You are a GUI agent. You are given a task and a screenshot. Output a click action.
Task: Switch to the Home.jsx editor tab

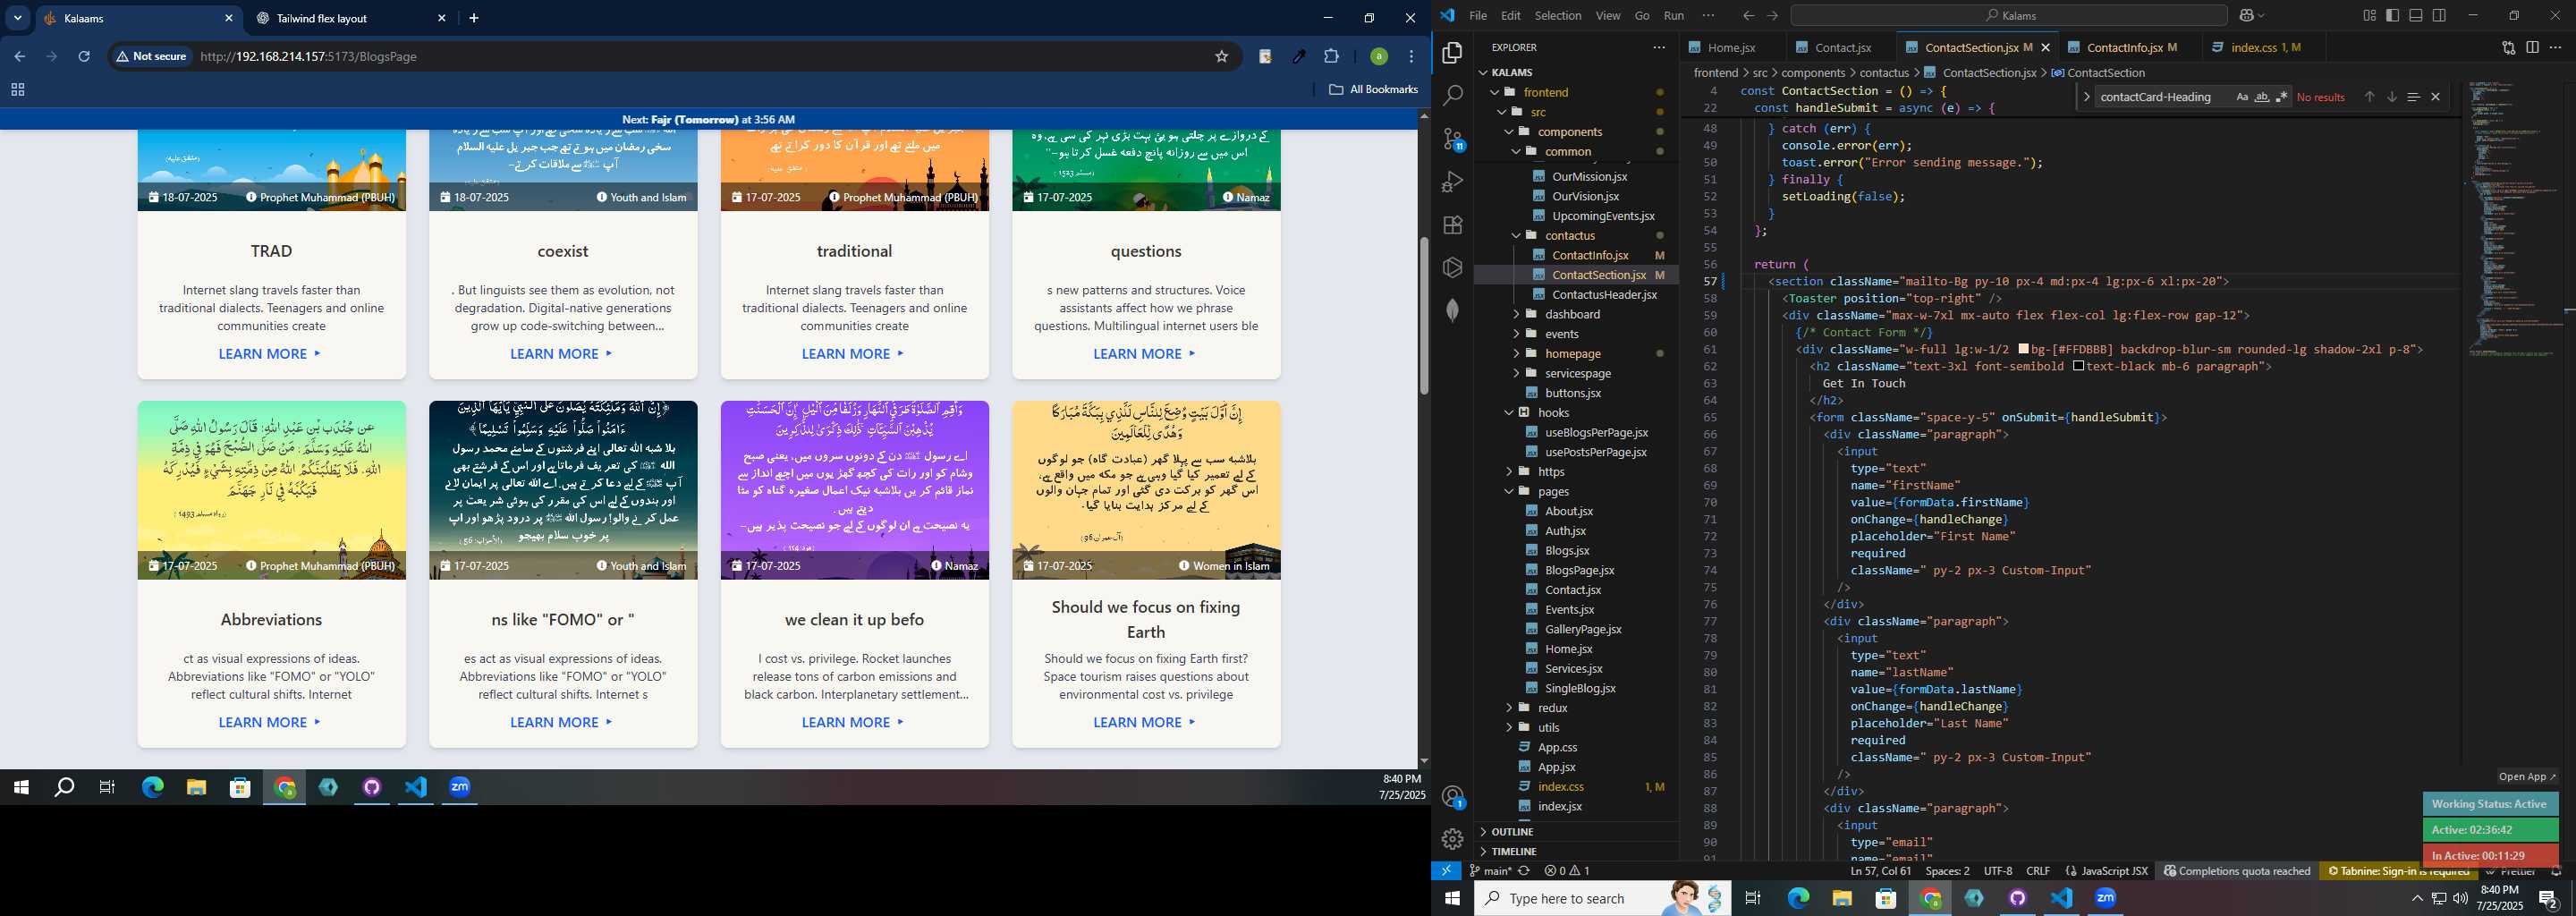(x=1731, y=47)
